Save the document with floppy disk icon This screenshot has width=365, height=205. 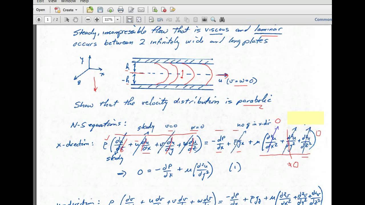point(100,10)
